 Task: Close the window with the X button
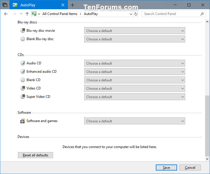202,5
